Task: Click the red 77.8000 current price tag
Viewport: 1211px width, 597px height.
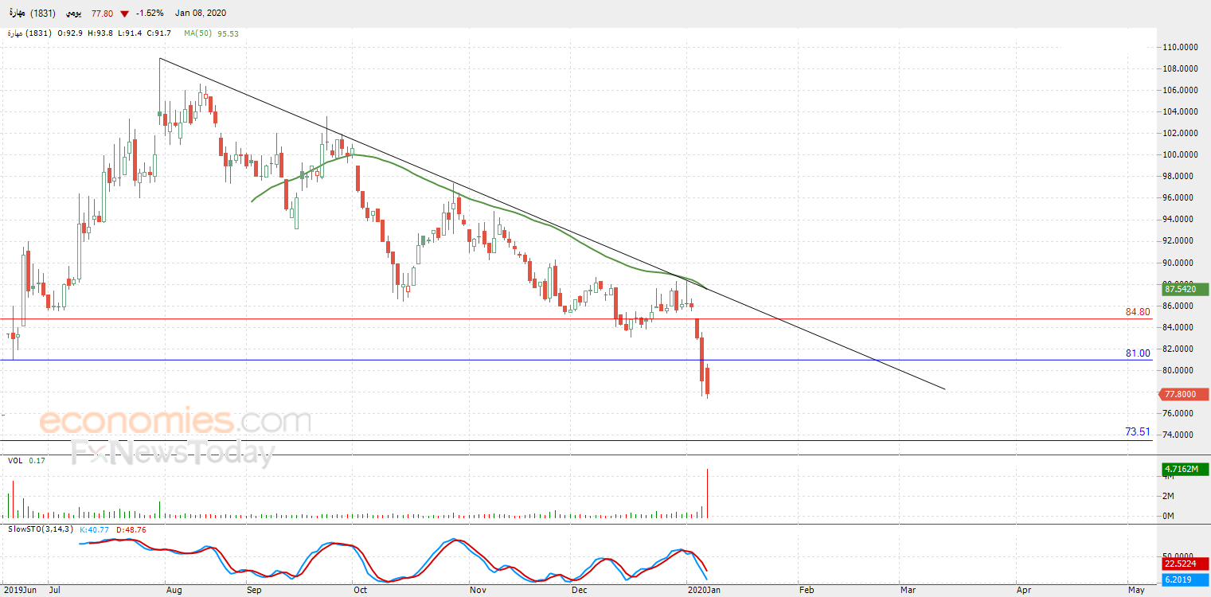Action: coord(1186,394)
